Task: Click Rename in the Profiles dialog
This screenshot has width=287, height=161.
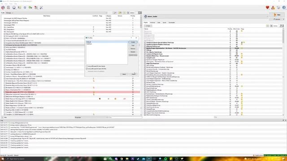Action: 133,52
